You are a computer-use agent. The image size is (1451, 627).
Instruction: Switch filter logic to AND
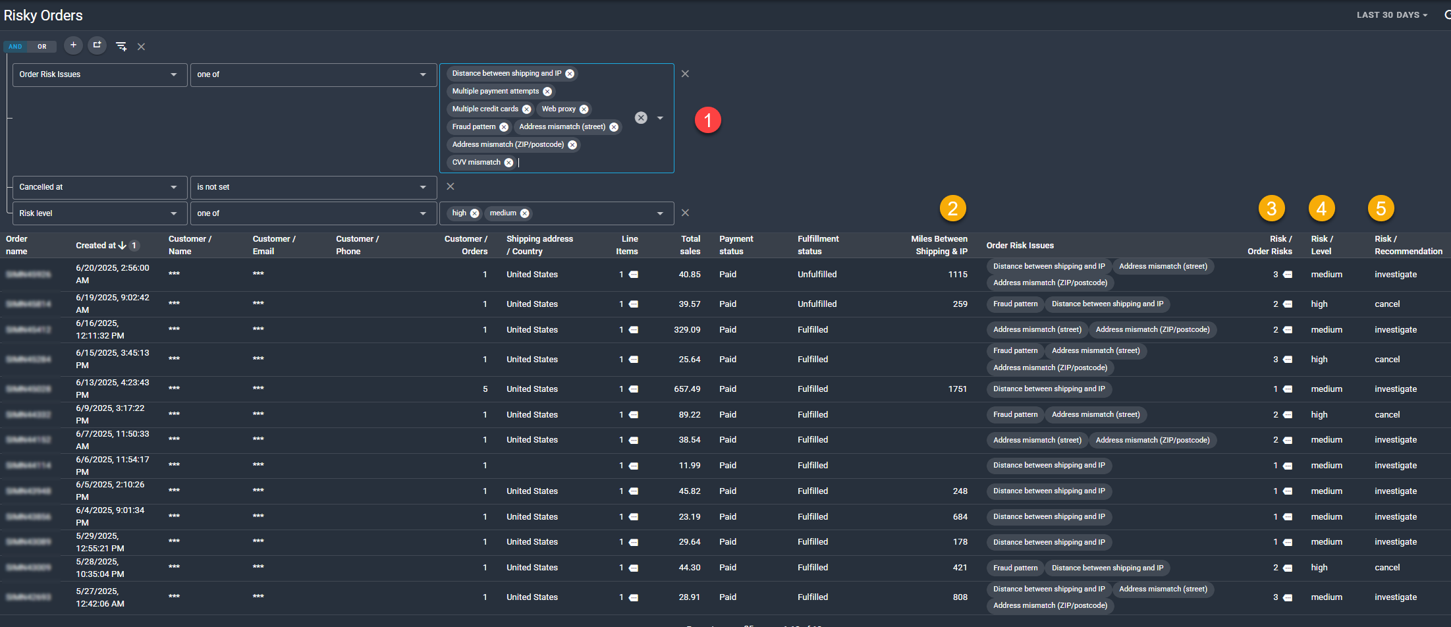(x=15, y=47)
